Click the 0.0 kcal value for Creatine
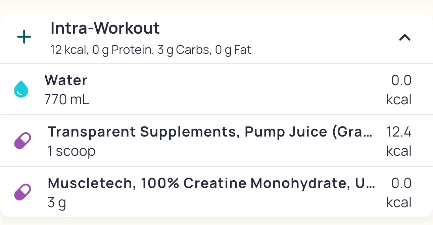The height and width of the screenshot is (225, 433). click(399, 193)
